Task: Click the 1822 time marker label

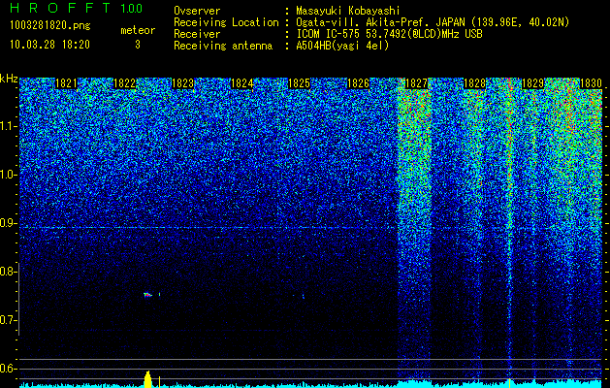Action: 124,83
